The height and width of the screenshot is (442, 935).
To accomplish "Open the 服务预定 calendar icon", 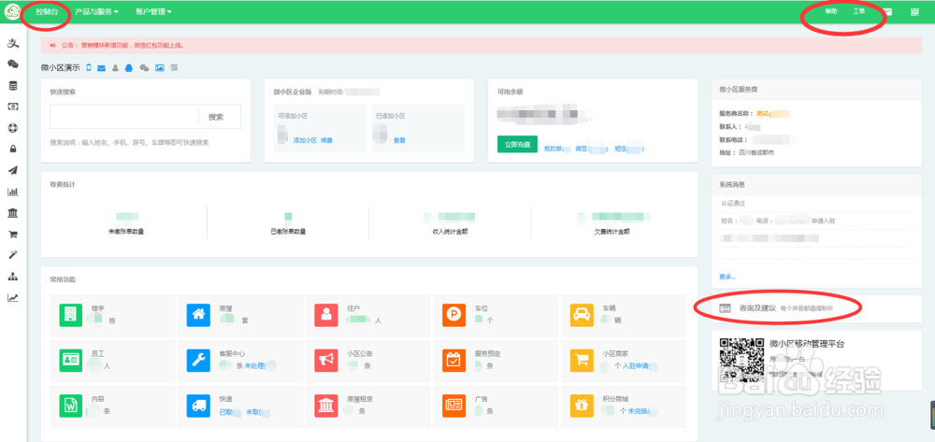I will click(x=453, y=360).
